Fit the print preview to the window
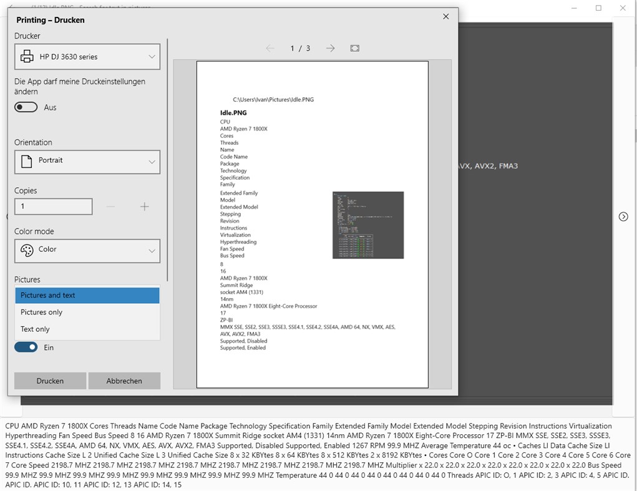The width and height of the screenshot is (637, 491). 354,48
